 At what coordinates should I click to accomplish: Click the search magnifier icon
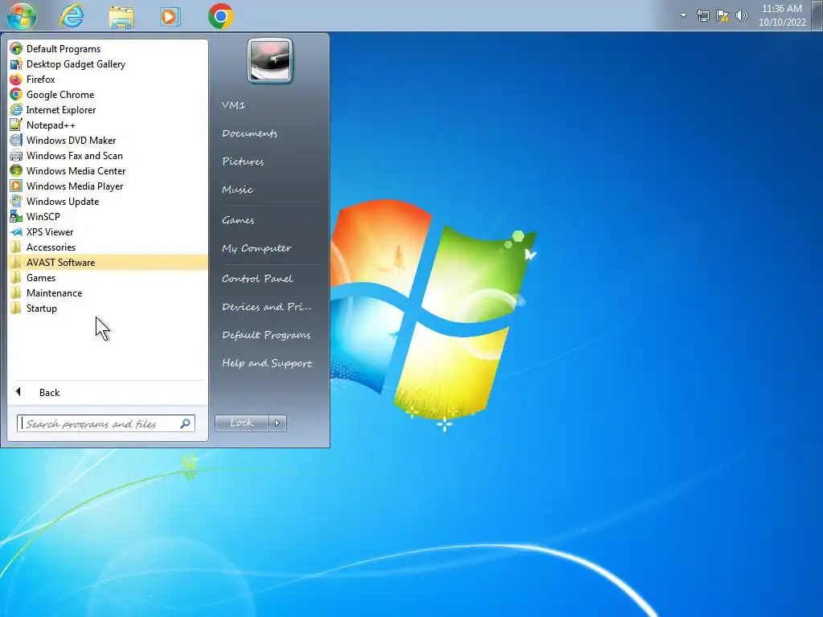click(186, 423)
